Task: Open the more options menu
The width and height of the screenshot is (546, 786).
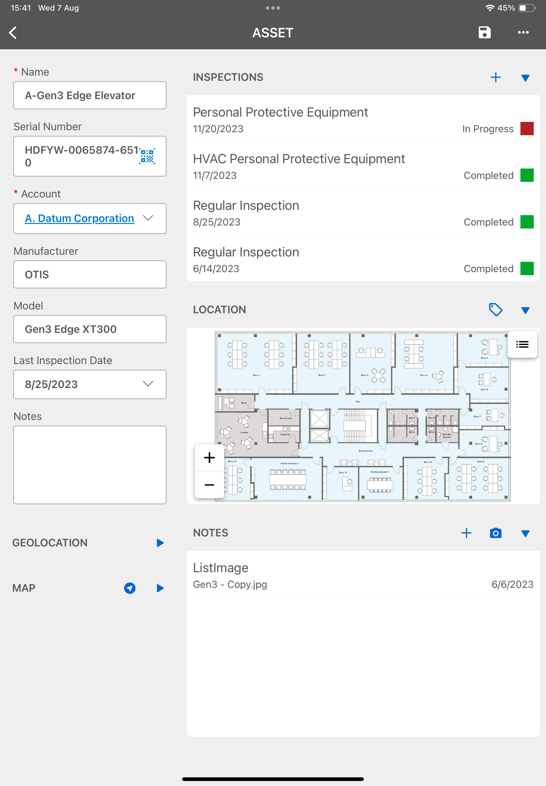Action: tap(523, 33)
